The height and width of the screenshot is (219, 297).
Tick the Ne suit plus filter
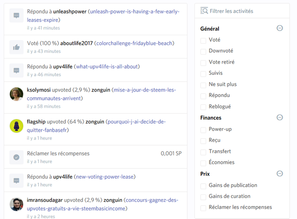203,85
